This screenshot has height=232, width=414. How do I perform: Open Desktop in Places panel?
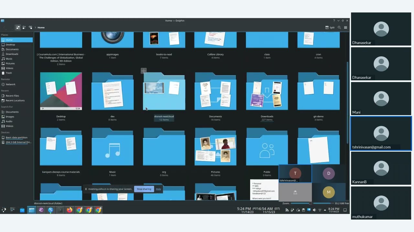click(x=16, y=44)
